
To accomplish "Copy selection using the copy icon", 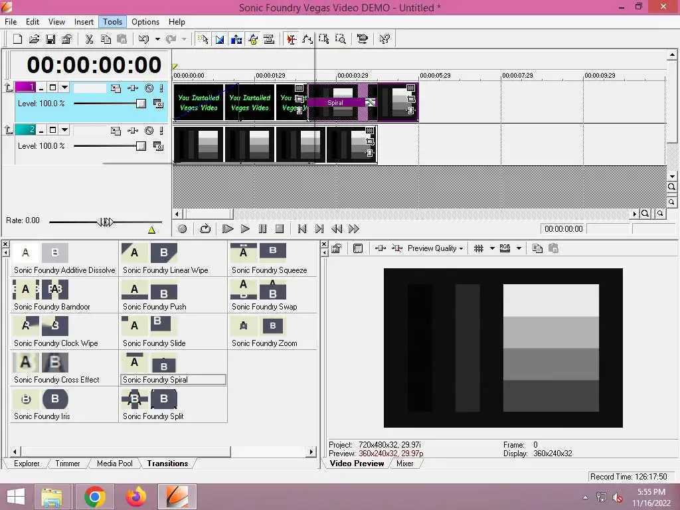I will click(106, 39).
